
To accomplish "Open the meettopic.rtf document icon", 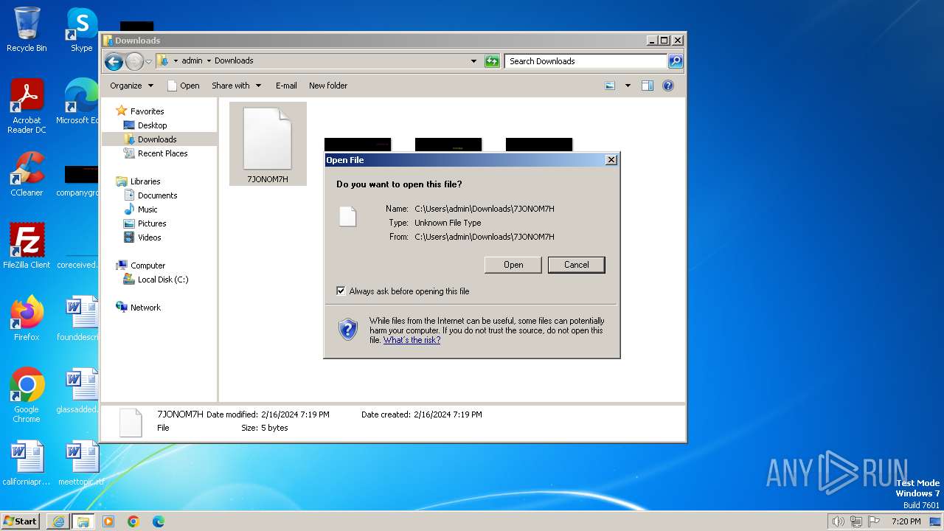I will pyautogui.click(x=81, y=463).
